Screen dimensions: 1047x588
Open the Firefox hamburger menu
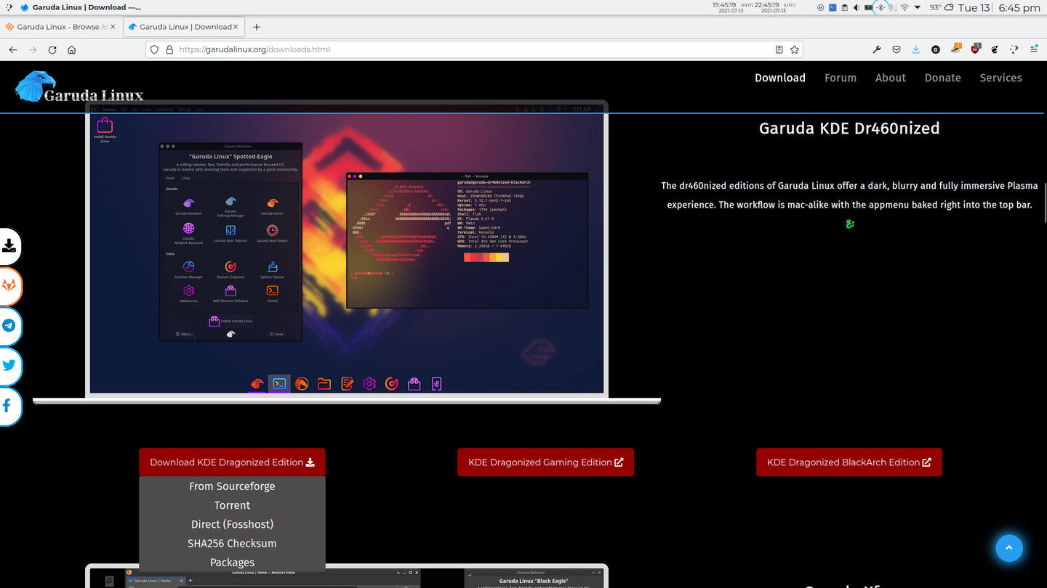click(x=1034, y=49)
